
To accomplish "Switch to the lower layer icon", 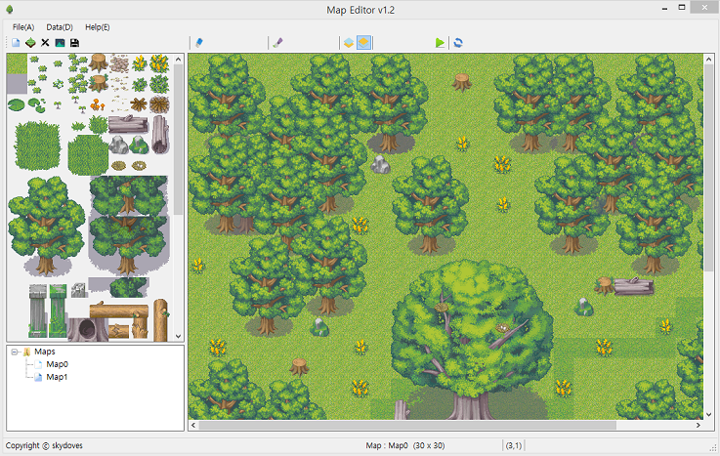I will [349, 43].
